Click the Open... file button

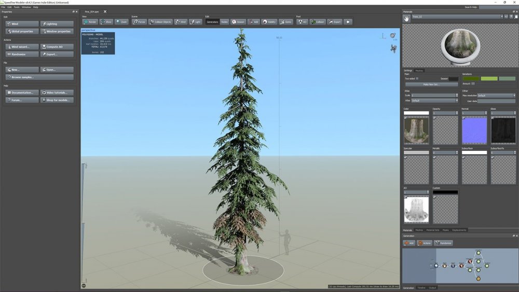coord(57,70)
